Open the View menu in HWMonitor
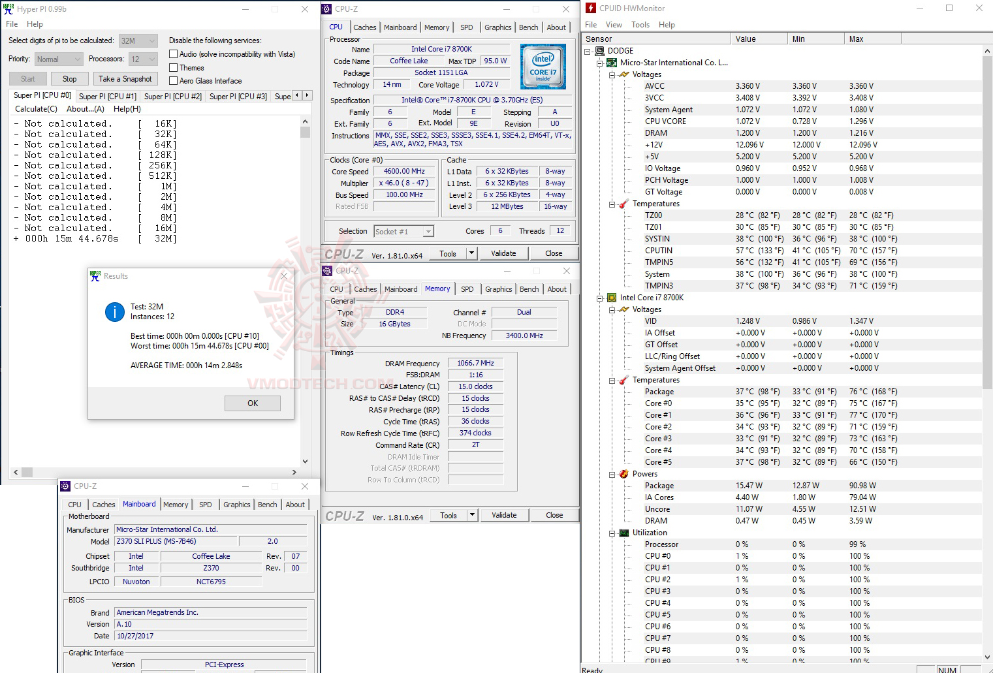 click(614, 25)
